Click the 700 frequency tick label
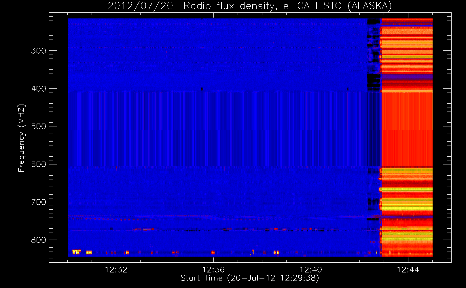Screen dimensions: 466x288 point(39,202)
